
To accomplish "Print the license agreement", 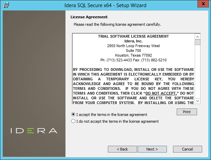I will 187,112.
